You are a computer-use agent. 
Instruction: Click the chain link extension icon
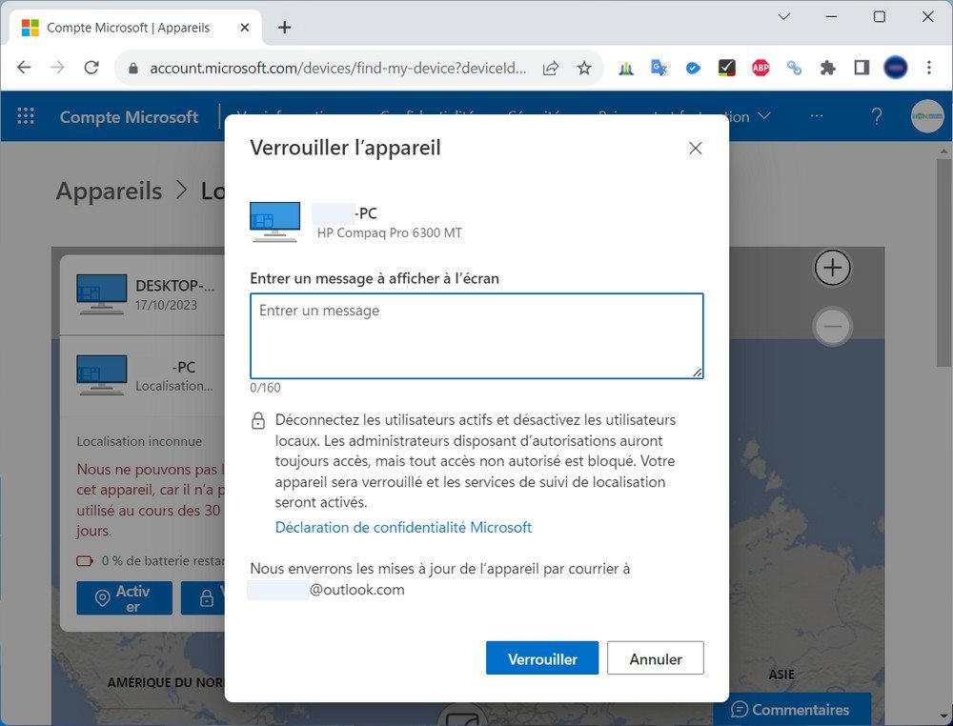click(794, 68)
